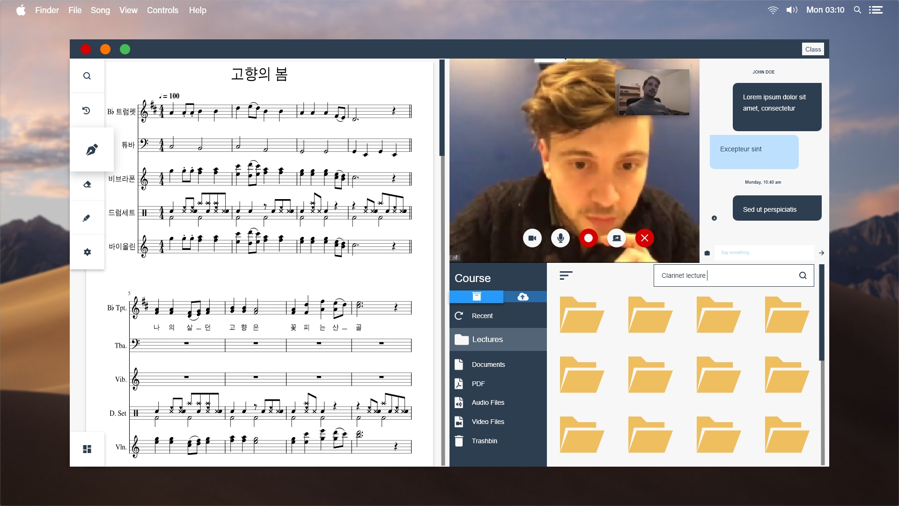The height and width of the screenshot is (506, 899).
Task: Switch to the cloud upload tab
Action: [x=523, y=297]
